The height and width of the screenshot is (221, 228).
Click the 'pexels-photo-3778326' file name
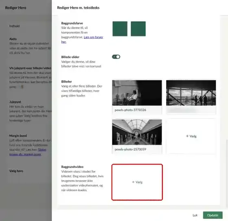pos(130,110)
